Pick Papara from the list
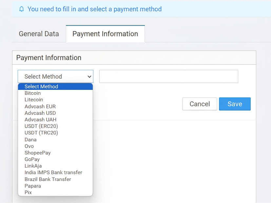 point(55,186)
